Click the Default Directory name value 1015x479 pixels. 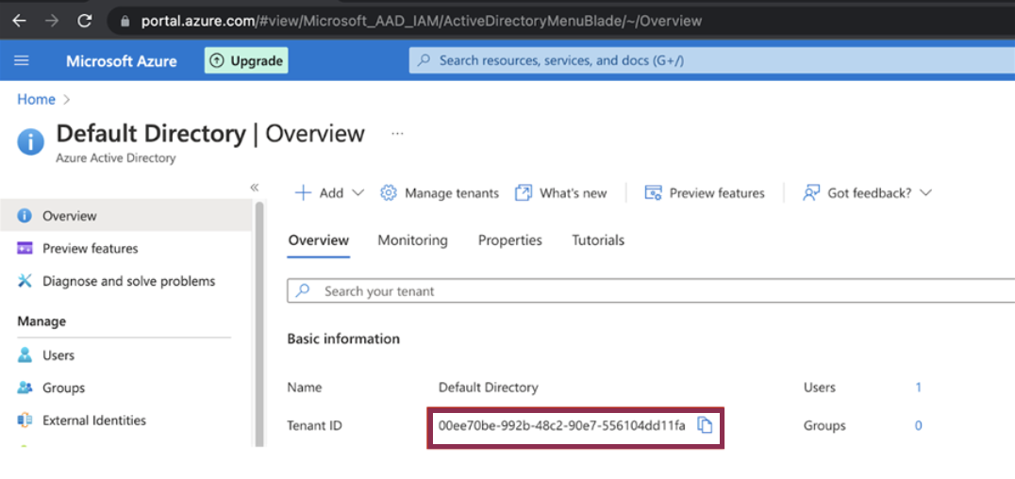click(x=488, y=388)
